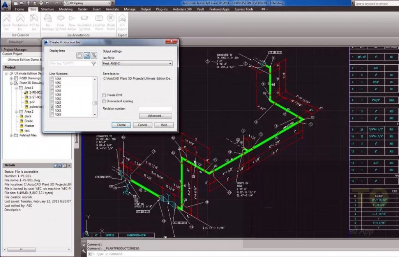Click the Create button in dialog
Viewport: 399px width, 257px height.
click(x=121, y=125)
